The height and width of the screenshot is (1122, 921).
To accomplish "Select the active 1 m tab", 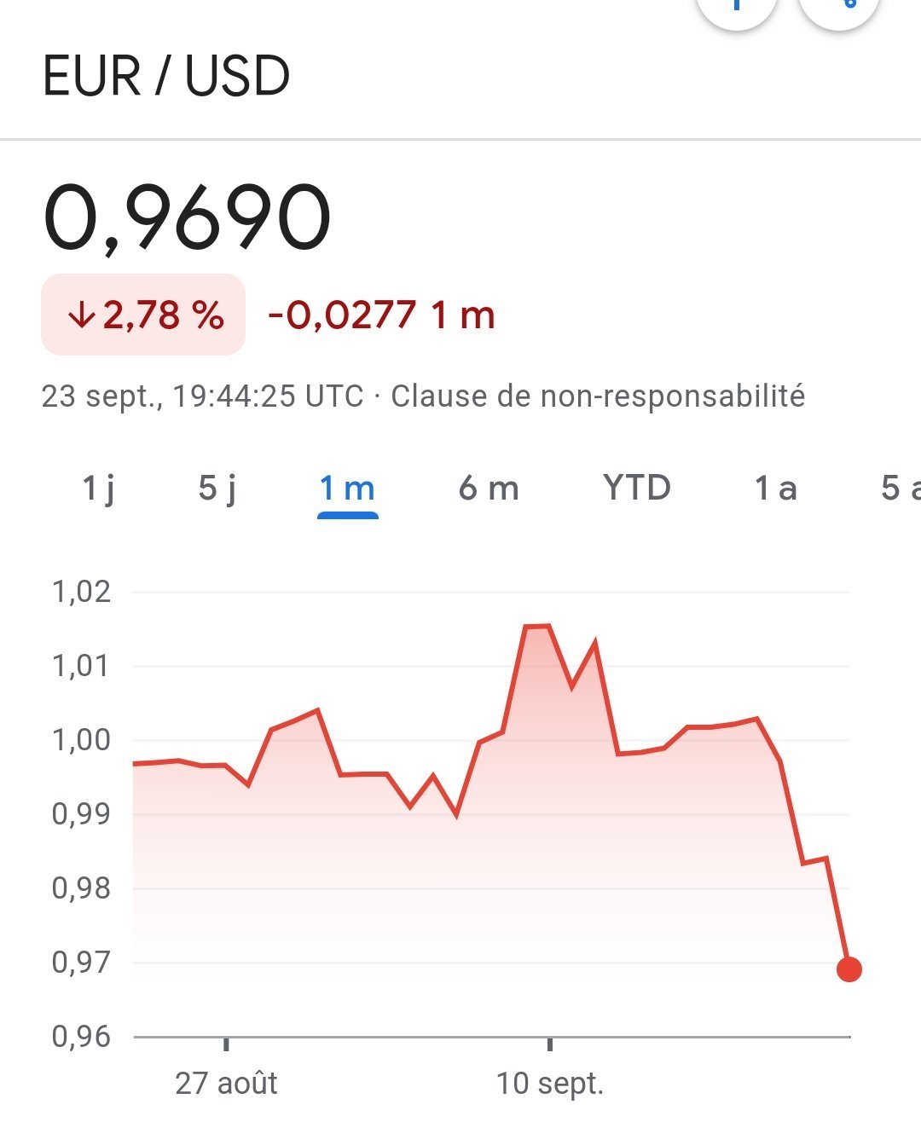I will pos(347,489).
